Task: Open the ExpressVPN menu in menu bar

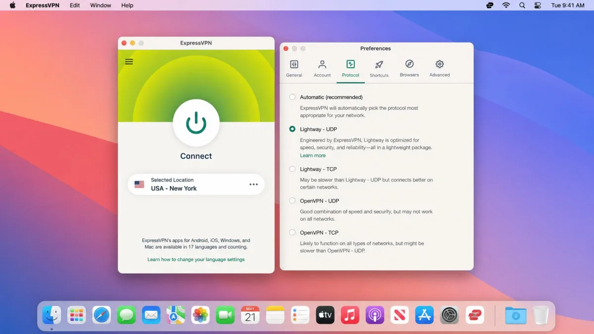Action: coord(43,5)
